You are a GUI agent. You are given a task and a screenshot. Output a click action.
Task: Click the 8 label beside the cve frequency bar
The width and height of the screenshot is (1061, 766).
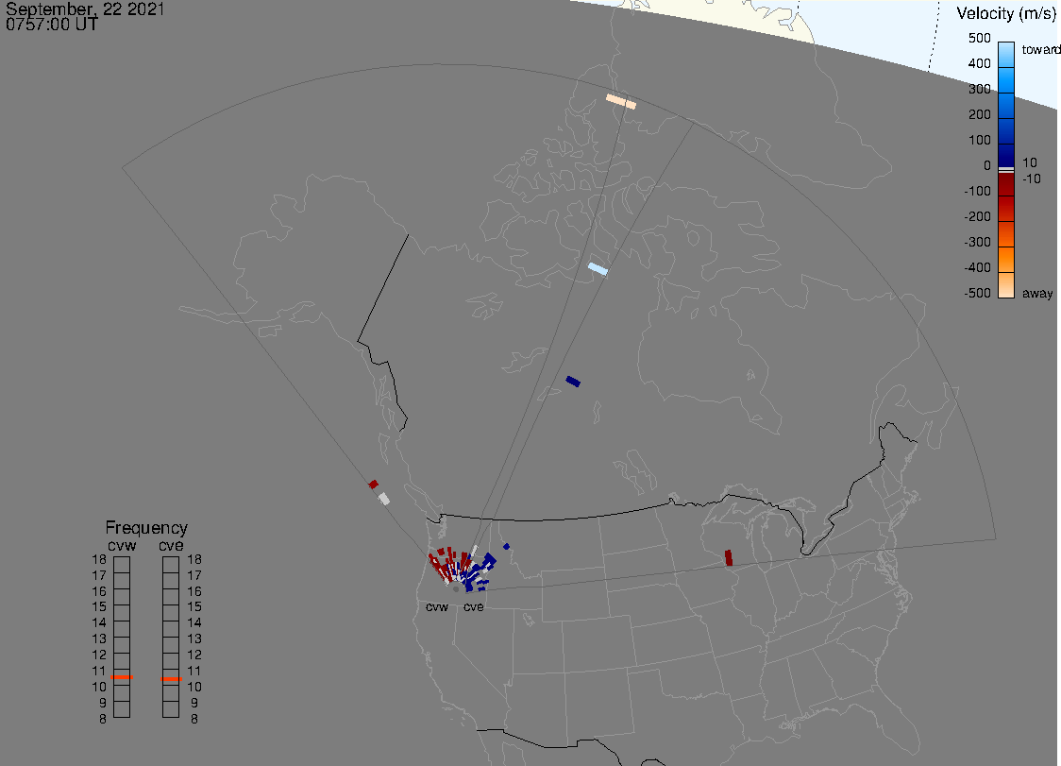[194, 719]
